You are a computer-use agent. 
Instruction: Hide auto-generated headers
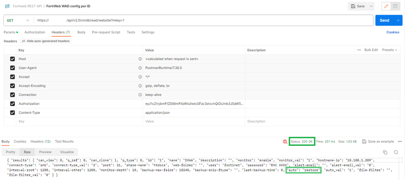point(45,41)
